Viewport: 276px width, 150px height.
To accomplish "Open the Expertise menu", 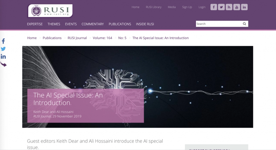I will [35, 24].
